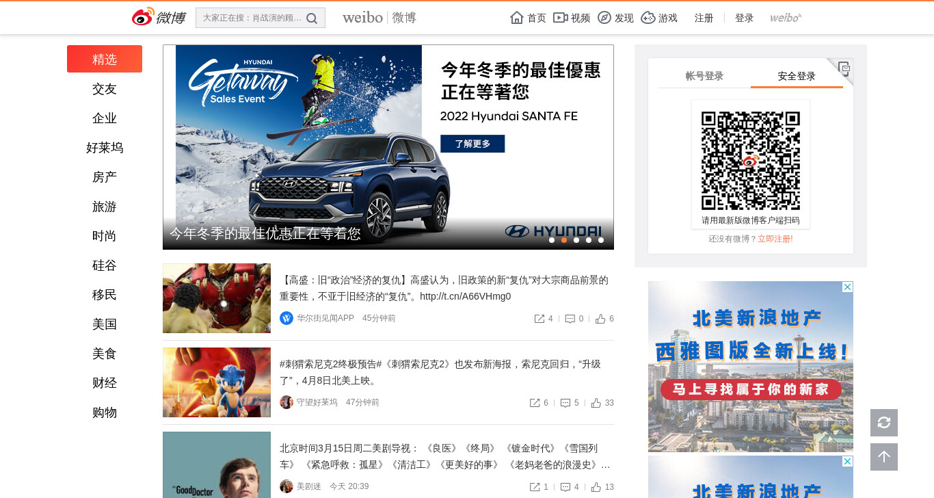Click repost icon on 高盛 post

coord(539,319)
